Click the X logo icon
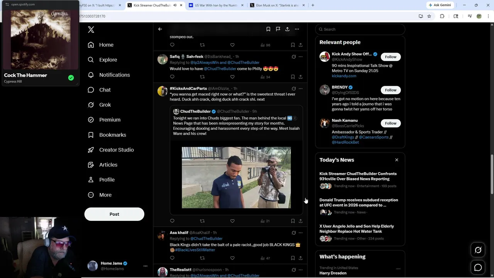This screenshot has width=494, height=278. [x=91, y=30]
